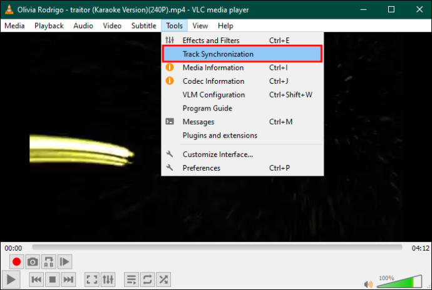Toggle loop repeat mode
The height and width of the screenshot is (290, 432).
(x=147, y=279)
